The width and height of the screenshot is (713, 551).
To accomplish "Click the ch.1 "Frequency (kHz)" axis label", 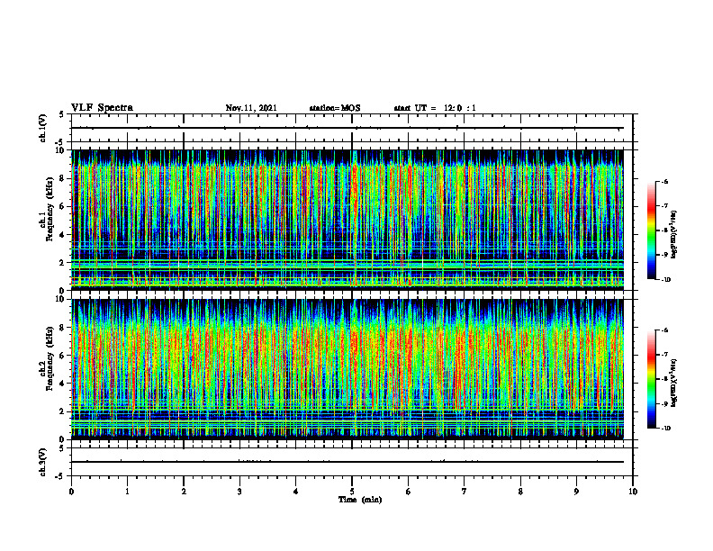I will click(50, 210).
